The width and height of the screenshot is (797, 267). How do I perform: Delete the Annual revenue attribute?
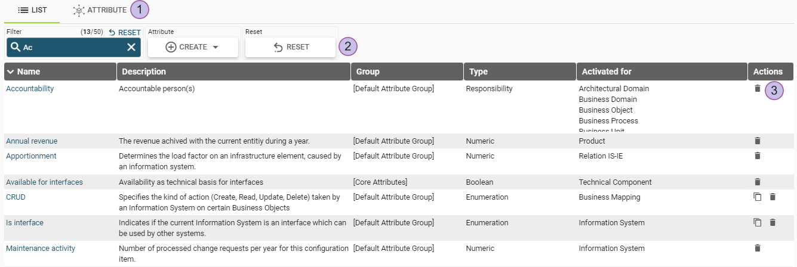(758, 141)
